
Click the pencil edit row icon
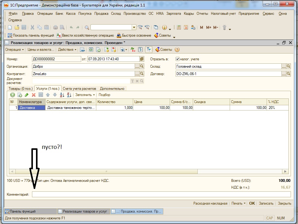click(27, 95)
